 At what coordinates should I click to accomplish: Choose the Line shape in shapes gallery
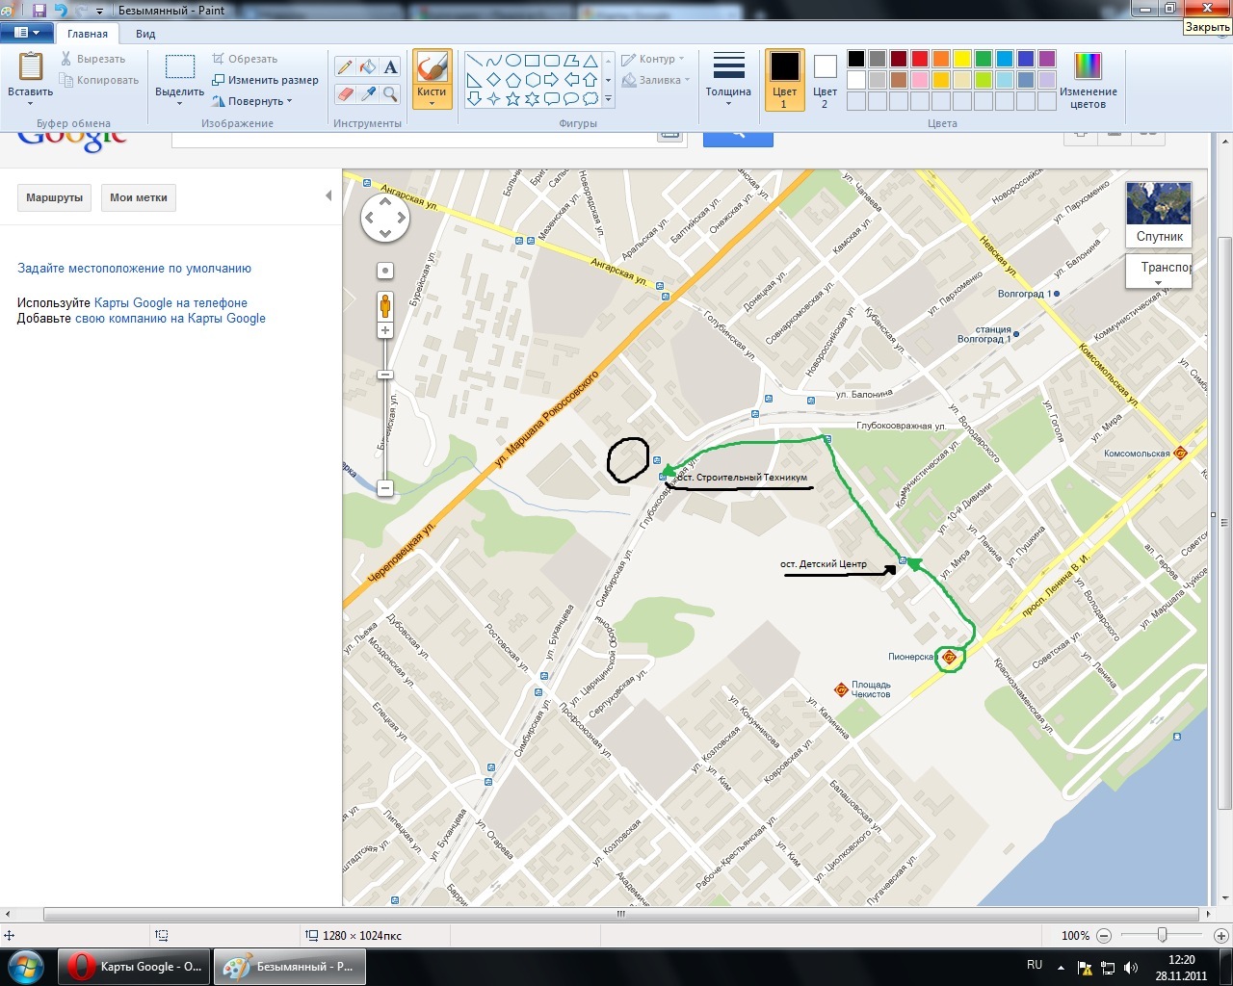(x=474, y=61)
